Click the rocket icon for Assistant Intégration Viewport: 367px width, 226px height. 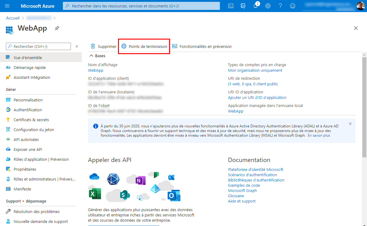[x=8, y=77]
